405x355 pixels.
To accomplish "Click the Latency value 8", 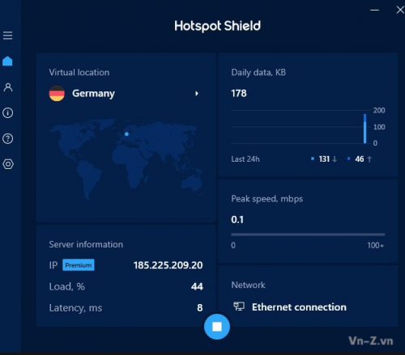I will click(200, 307).
